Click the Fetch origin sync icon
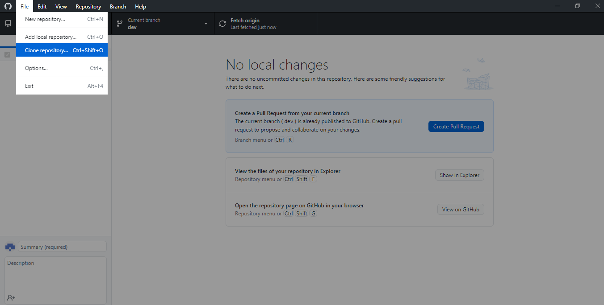This screenshot has height=305, width=604. (x=222, y=24)
